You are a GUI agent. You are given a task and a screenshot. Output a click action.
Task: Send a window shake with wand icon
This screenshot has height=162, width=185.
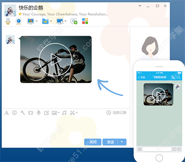point(23,113)
